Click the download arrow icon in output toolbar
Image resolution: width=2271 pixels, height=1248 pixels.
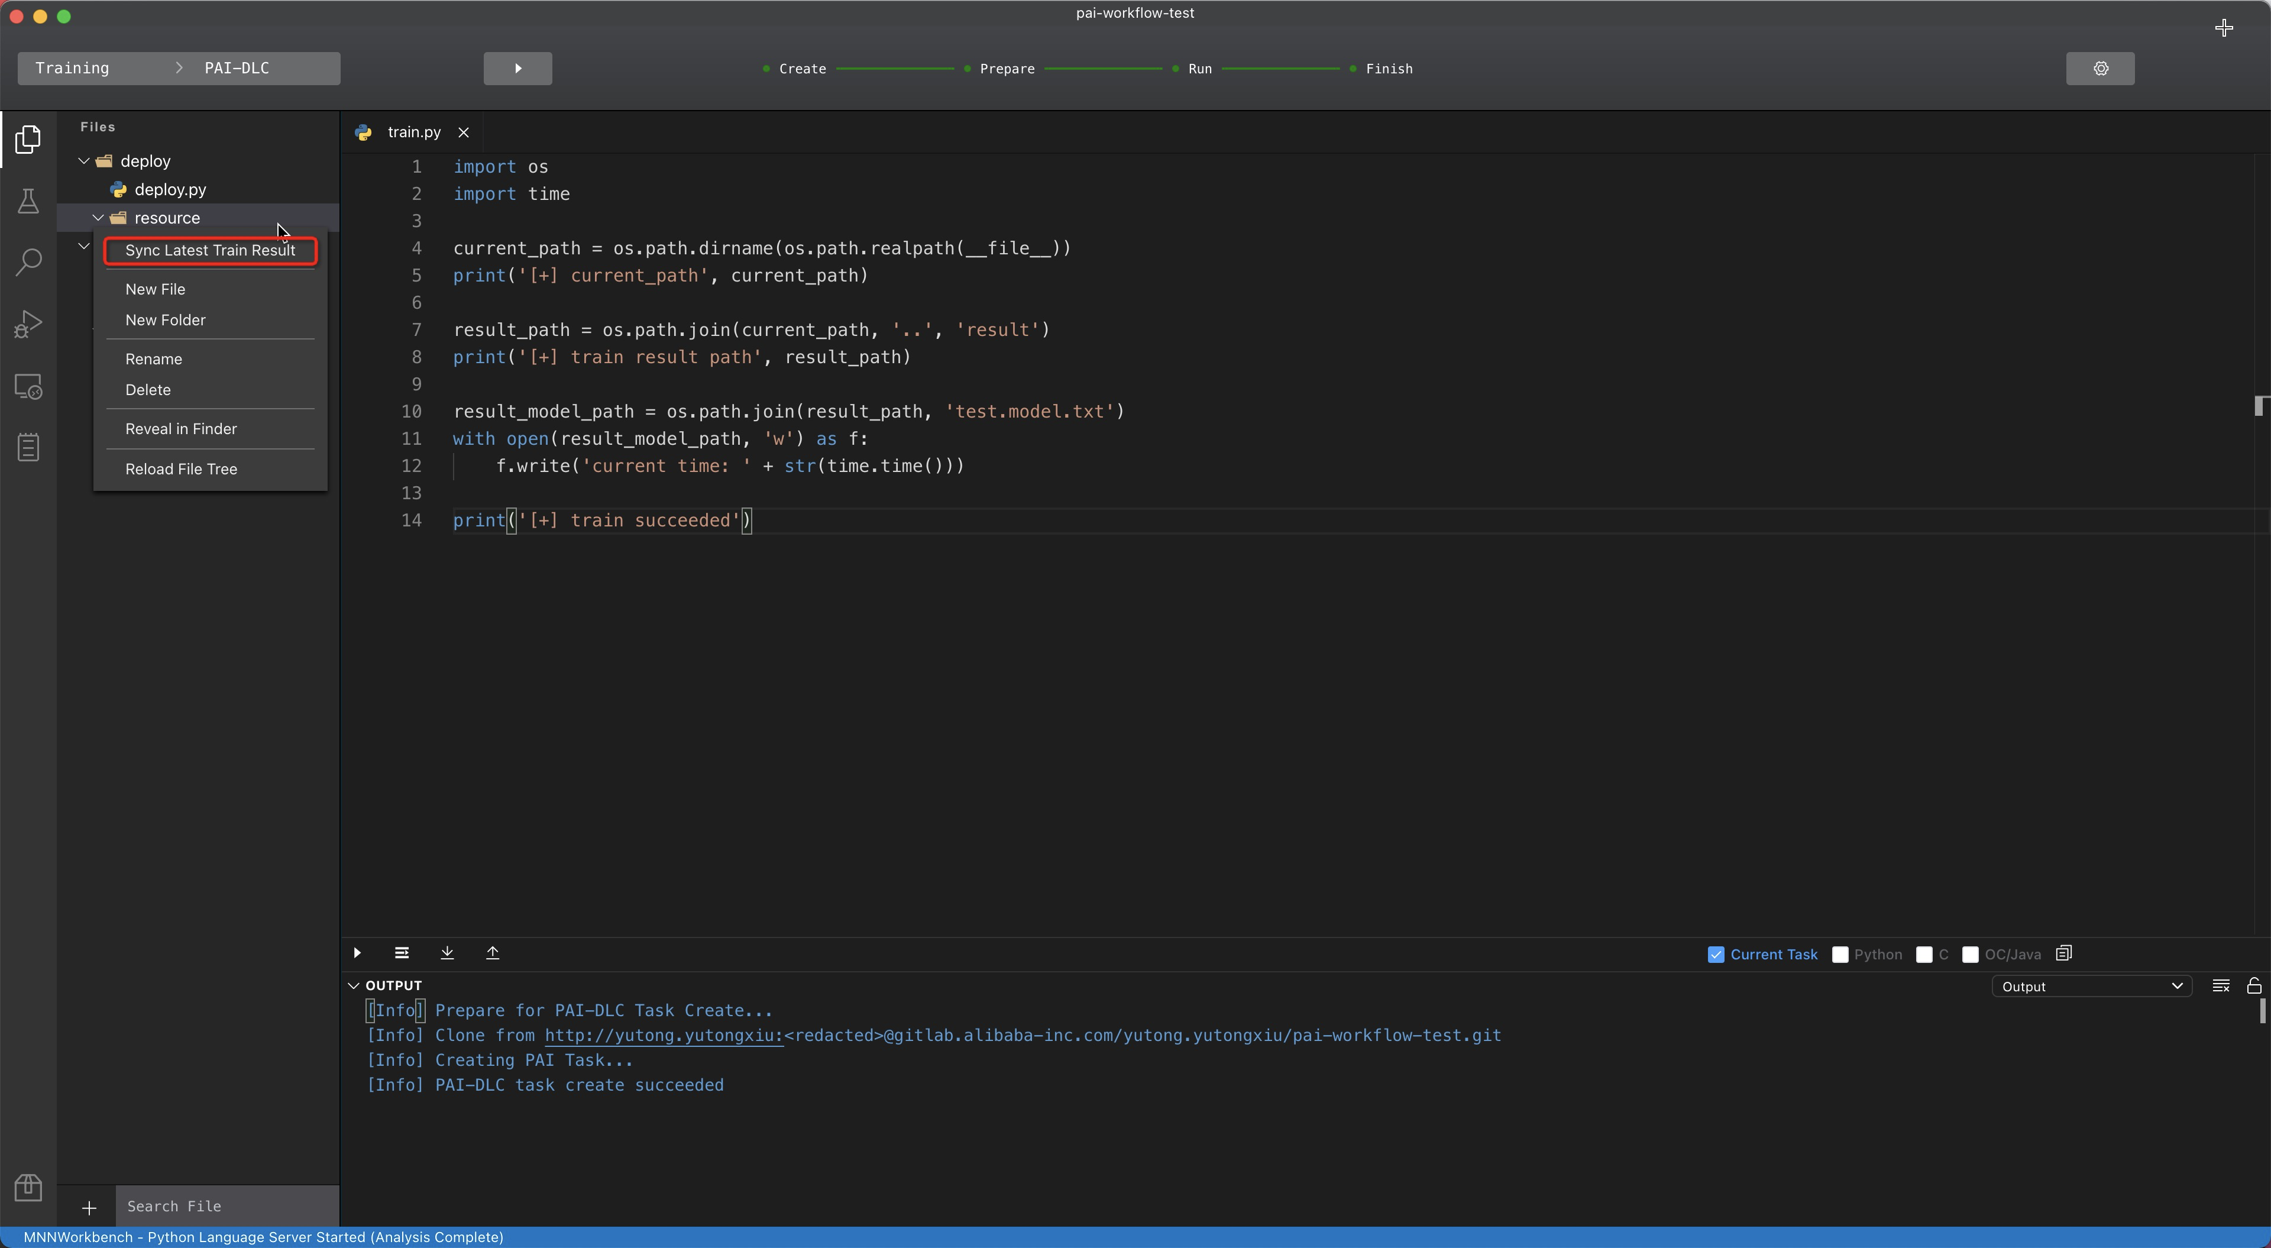pyautogui.click(x=447, y=952)
